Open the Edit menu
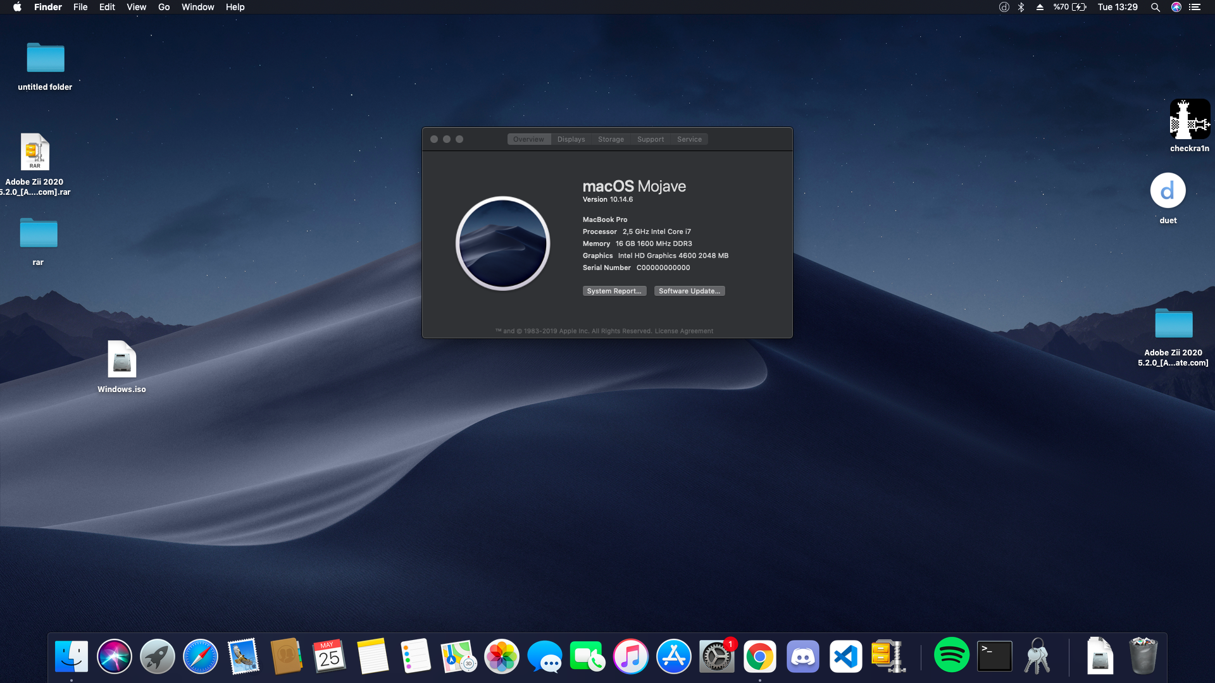This screenshot has height=683, width=1215. tap(107, 7)
